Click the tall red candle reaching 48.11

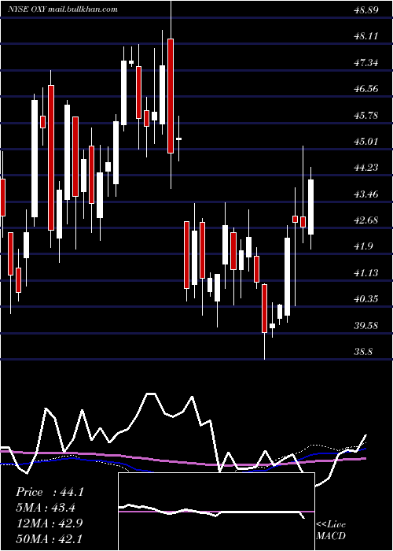click(171, 96)
